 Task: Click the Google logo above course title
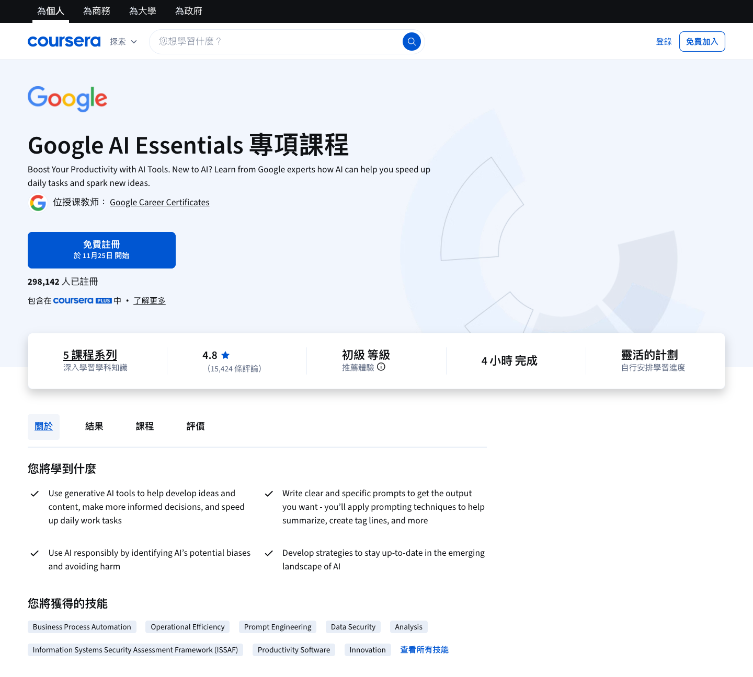[67, 99]
